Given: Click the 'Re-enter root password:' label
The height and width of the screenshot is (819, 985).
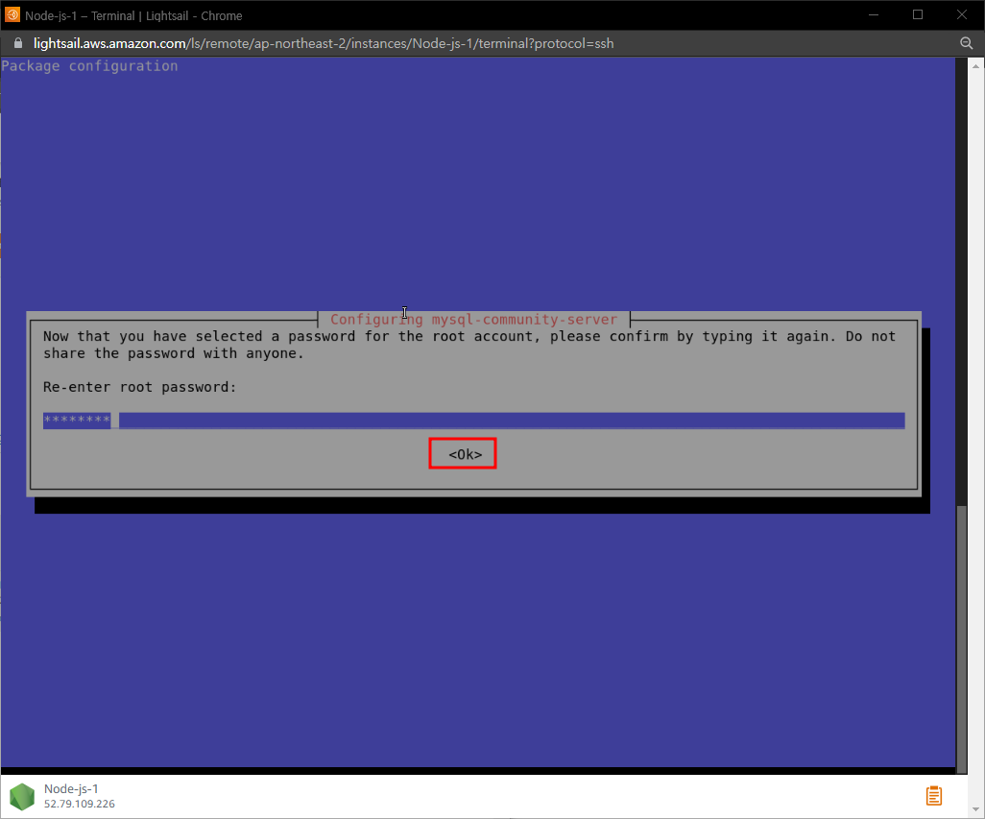Looking at the screenshot, I should coord(139,387).
